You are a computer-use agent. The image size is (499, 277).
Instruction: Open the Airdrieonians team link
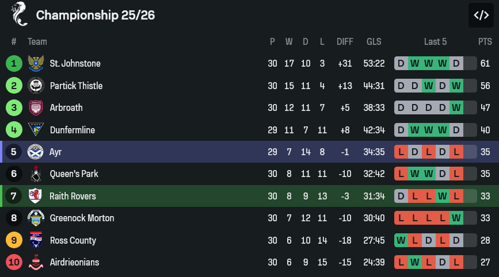[x=74, y=262]
